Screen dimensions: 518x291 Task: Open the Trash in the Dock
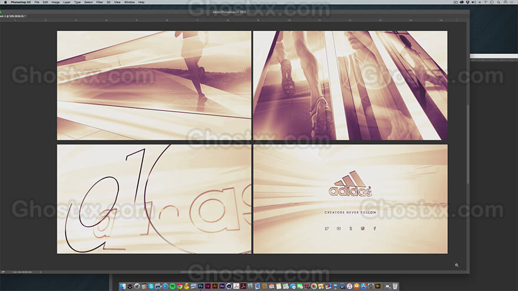click(x=395, y=286)
